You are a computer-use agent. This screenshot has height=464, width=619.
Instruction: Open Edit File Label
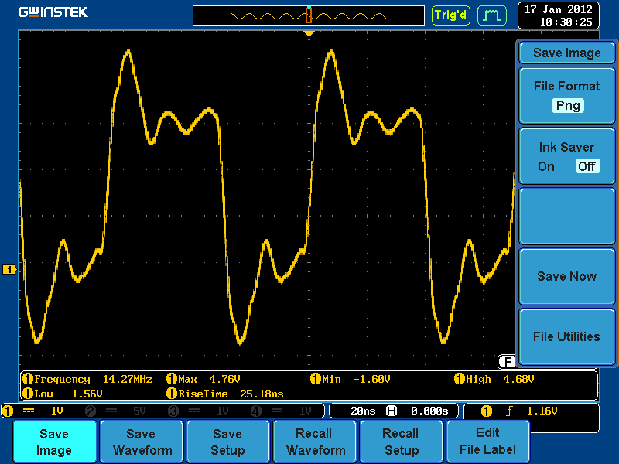tap(488, 442)
